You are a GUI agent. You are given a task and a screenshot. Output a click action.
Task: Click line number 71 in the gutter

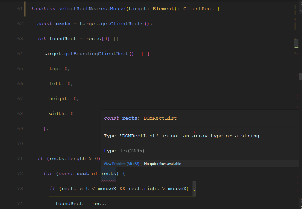coord(20,159)
